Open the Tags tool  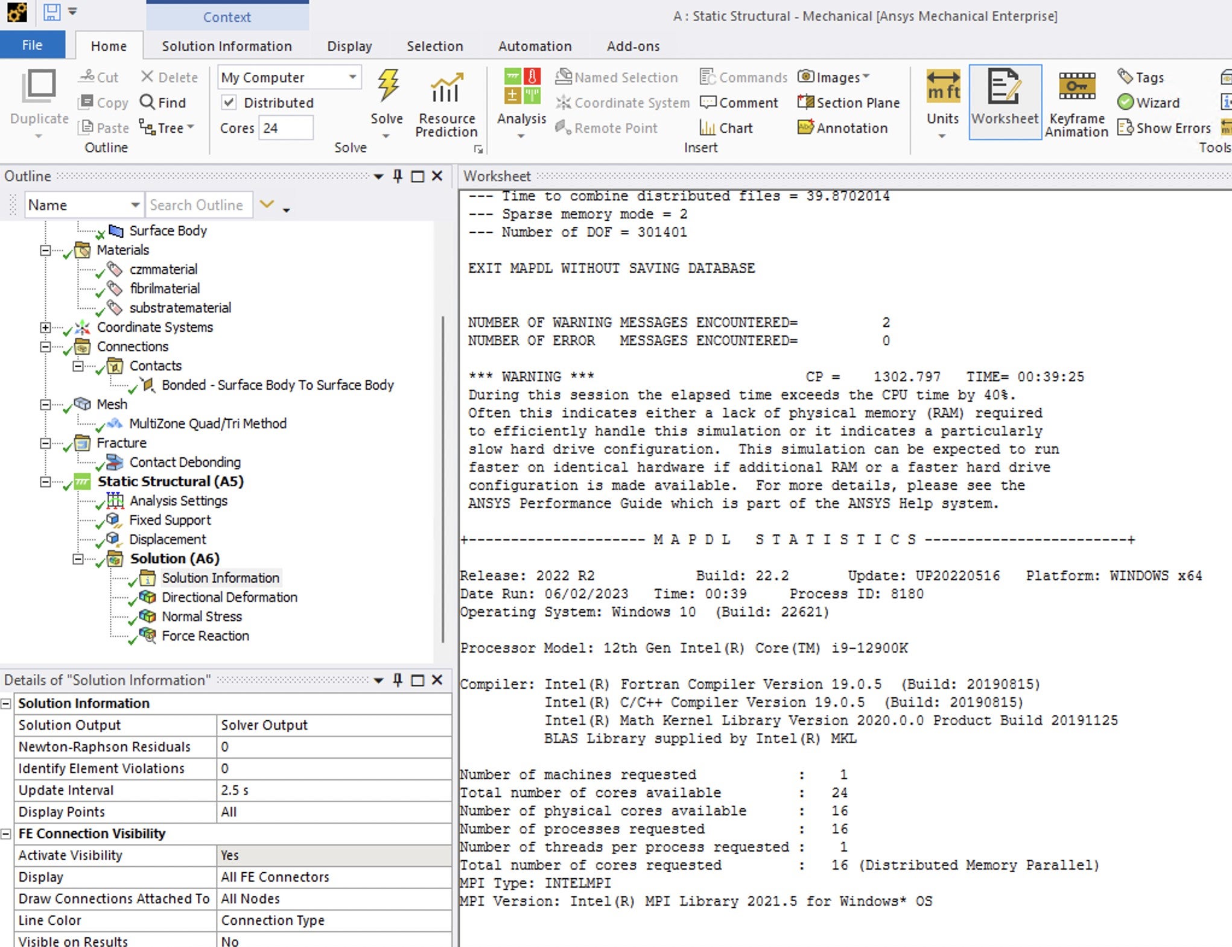point(1140,77)
